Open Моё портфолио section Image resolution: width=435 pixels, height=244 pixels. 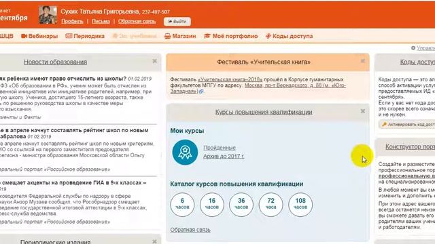click(231, 36)
